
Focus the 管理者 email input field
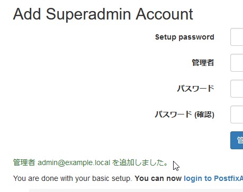[x=237, y=63]
